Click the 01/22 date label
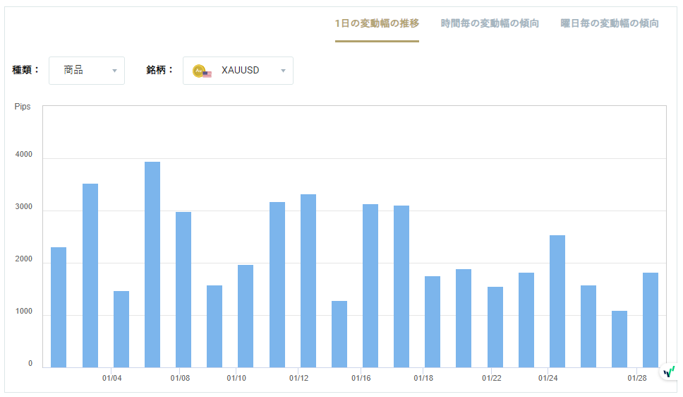This screenshot has width=683, height=397. click(492, 378)
